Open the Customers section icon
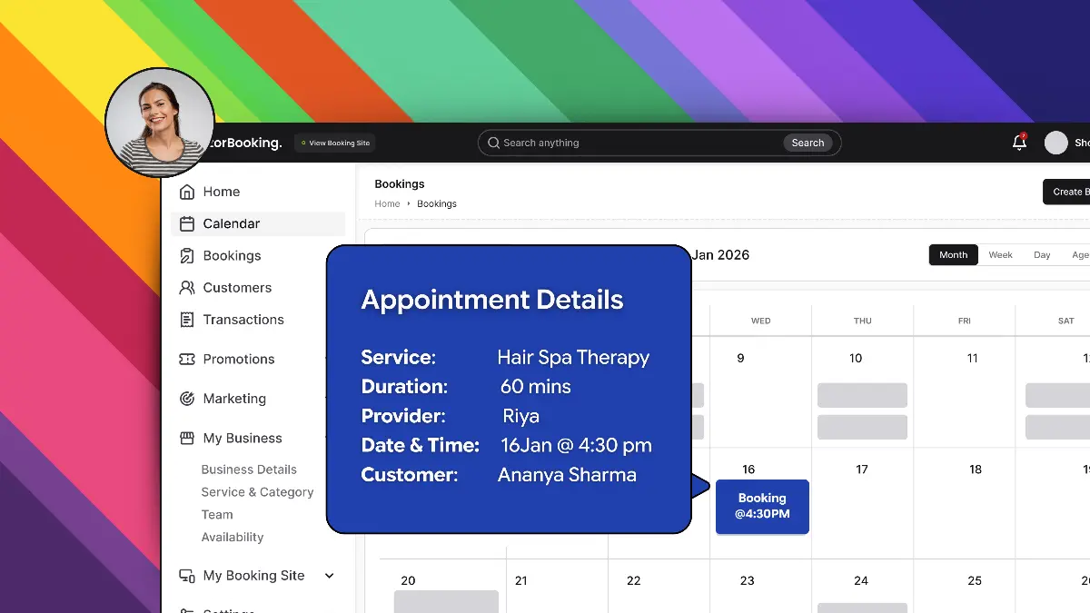Screen dimensions: 1090x613 (188, 287)
